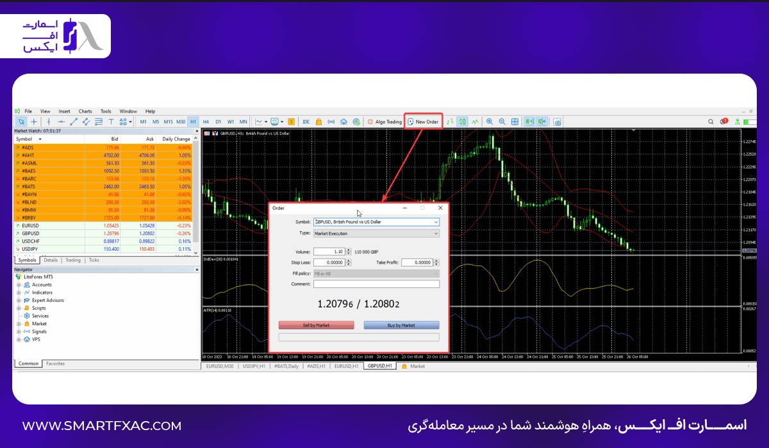Click the New Order toolbar button
Screen dimensions: 769x448
coord(423,122)
